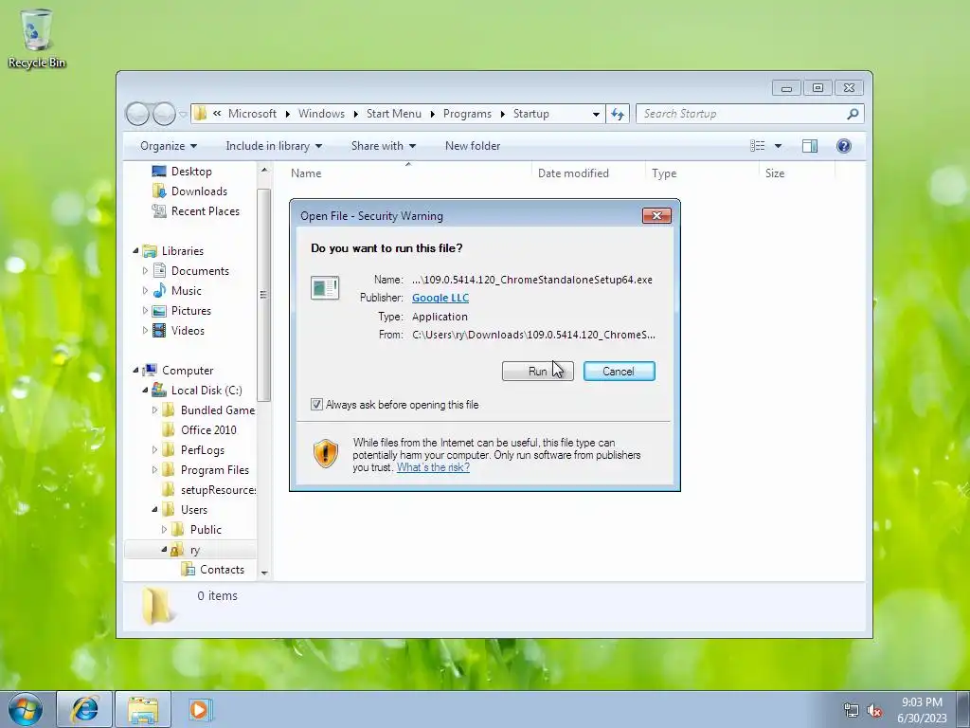This screenshot has height=728, width=970.
Task: Click the network tray icon
Action: pyautogui.click(x=852, y=711)
